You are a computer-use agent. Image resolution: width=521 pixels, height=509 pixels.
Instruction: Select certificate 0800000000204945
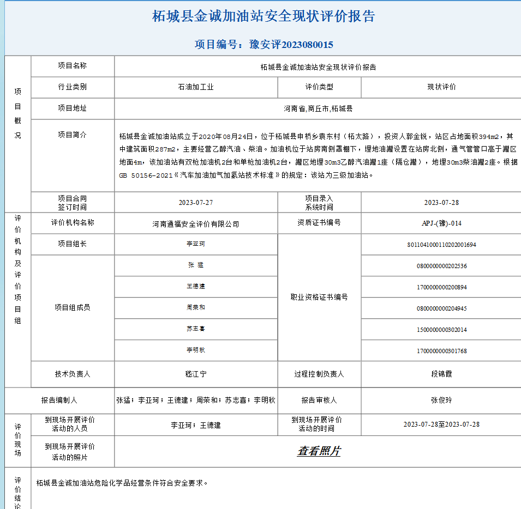tap(441, 308)
